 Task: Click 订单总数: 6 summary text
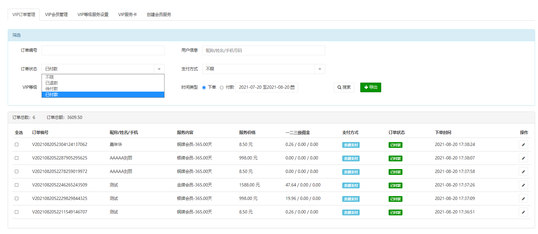click(x=24, y=118)
